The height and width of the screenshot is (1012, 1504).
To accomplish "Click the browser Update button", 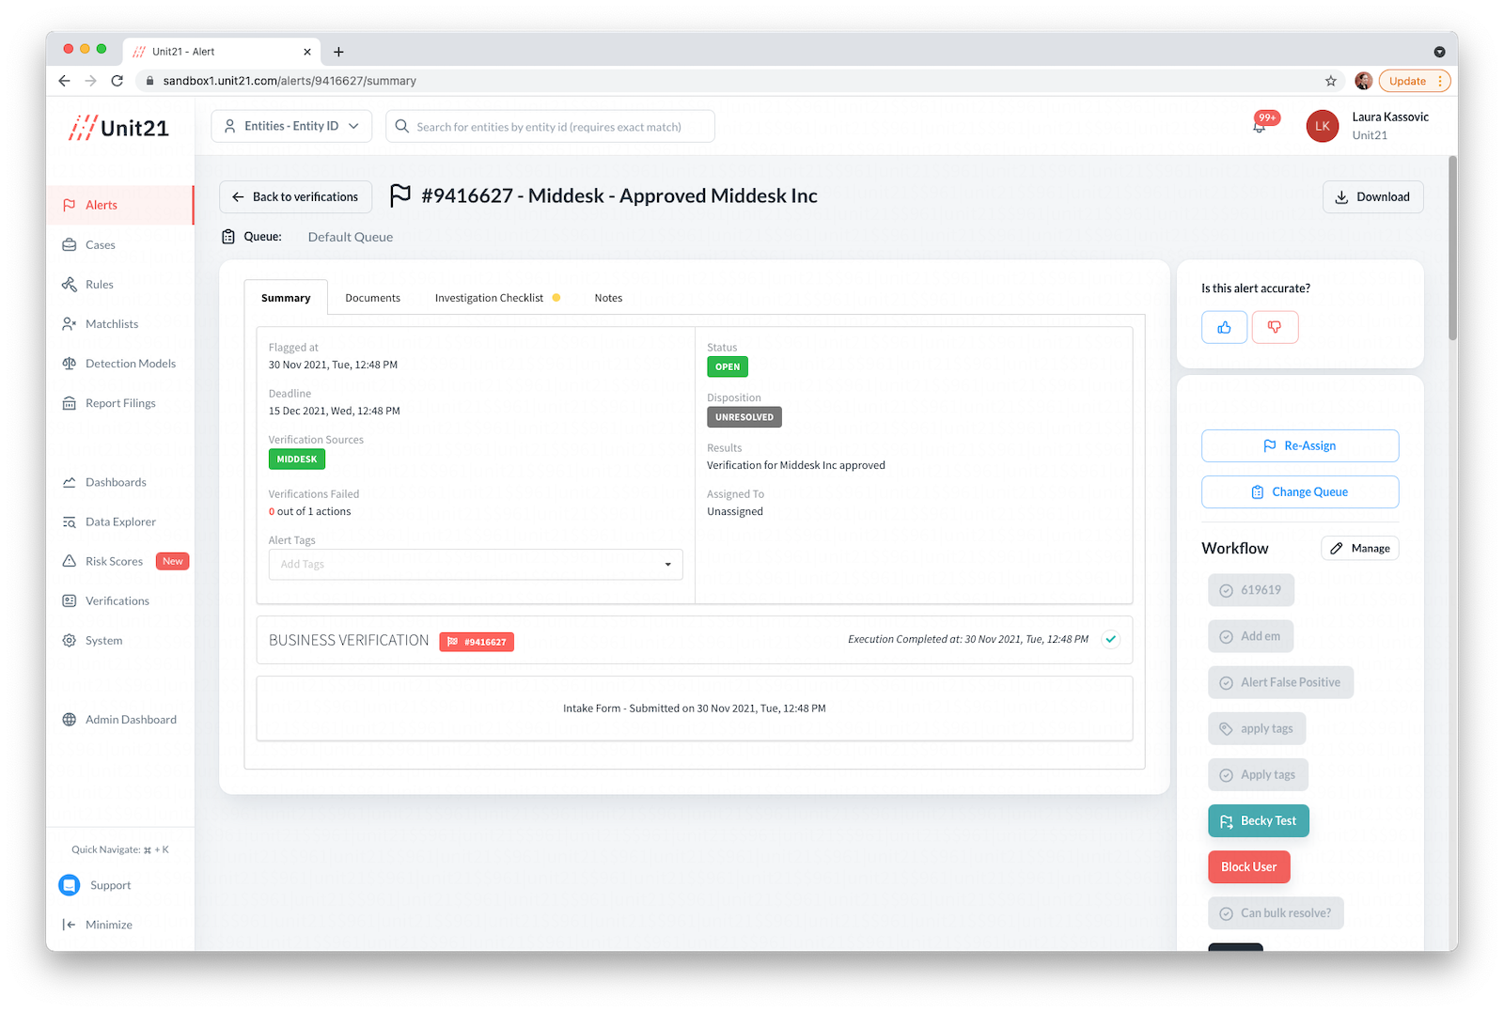I will point(1415,81).
